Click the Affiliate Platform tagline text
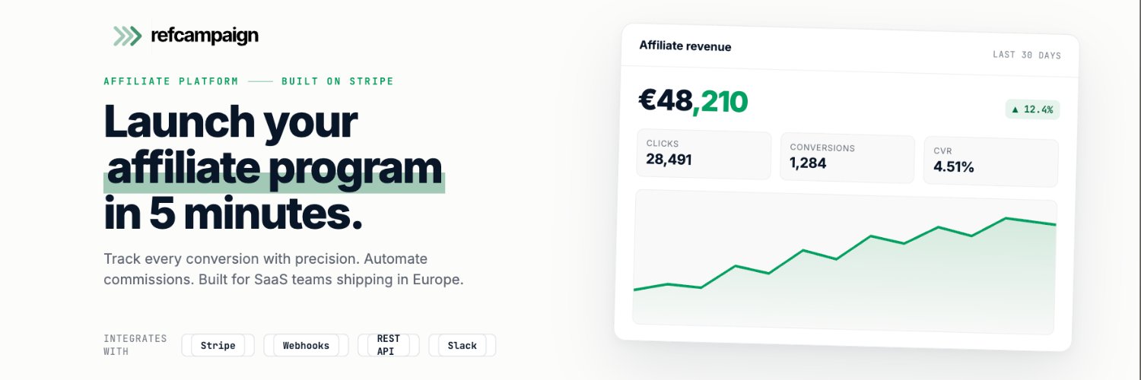Screen dimensions: 1141x380 171,81
